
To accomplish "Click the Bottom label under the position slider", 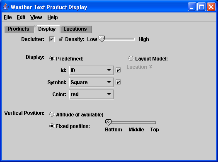I will tap(114, 130).
